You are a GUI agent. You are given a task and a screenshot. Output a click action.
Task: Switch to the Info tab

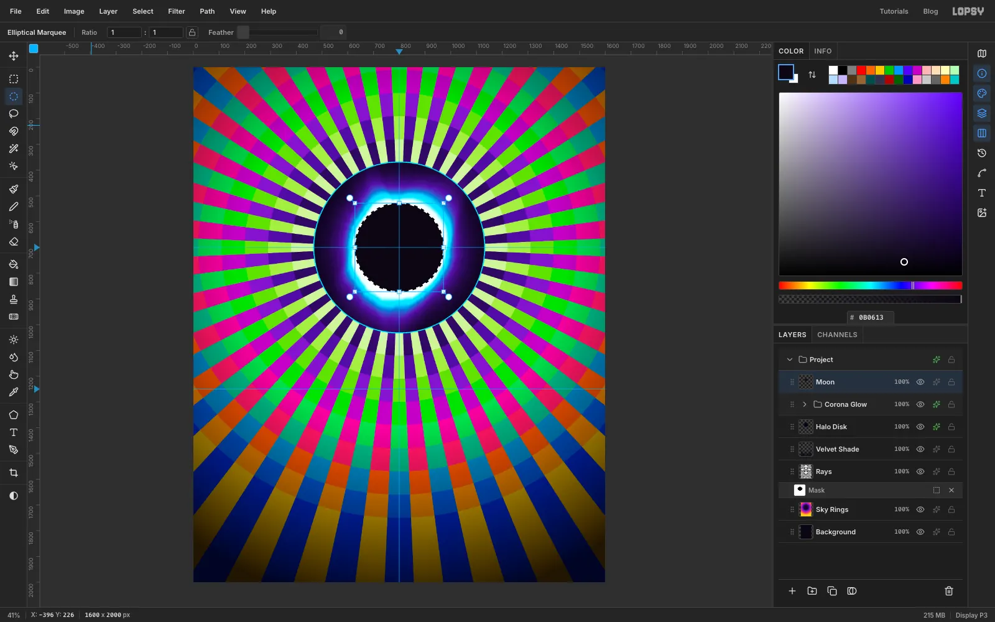[x=823, y=51]
